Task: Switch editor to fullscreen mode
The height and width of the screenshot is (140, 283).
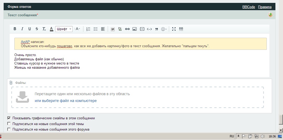Action: [174, 29]
